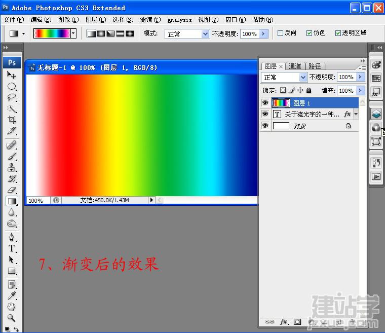
Task: Select the History Brush tool
Action: click(12, 179)
